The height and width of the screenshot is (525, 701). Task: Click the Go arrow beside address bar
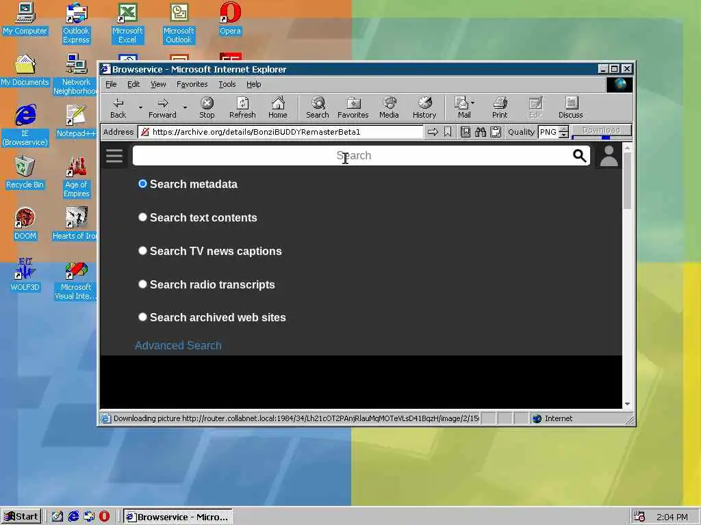[433, 132]
